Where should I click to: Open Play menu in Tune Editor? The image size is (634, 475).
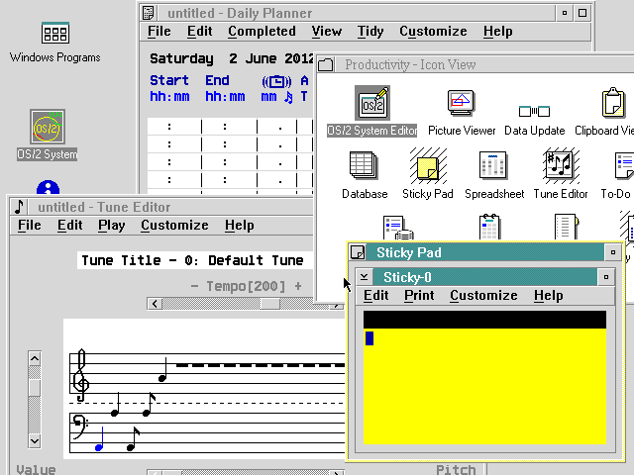click(x=111, y=226)
